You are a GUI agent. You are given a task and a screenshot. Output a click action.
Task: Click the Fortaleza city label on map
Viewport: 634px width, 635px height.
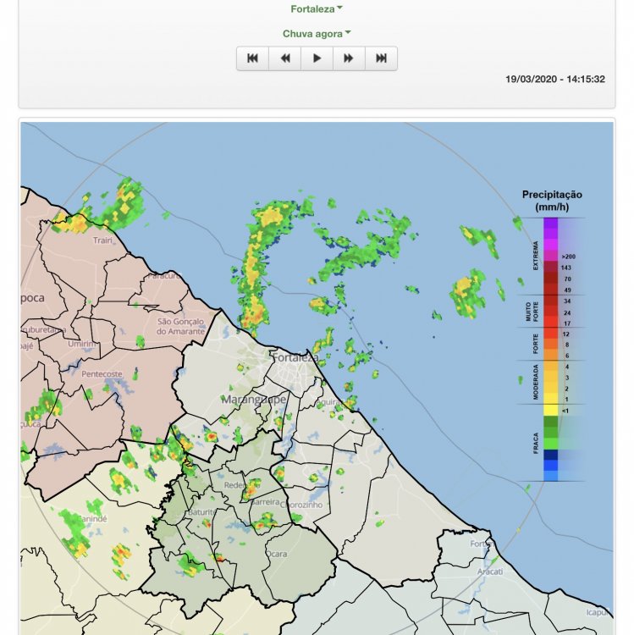tap(295, 358)
